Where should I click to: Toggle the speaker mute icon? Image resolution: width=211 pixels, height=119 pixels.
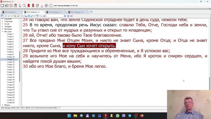coord(72,16)
